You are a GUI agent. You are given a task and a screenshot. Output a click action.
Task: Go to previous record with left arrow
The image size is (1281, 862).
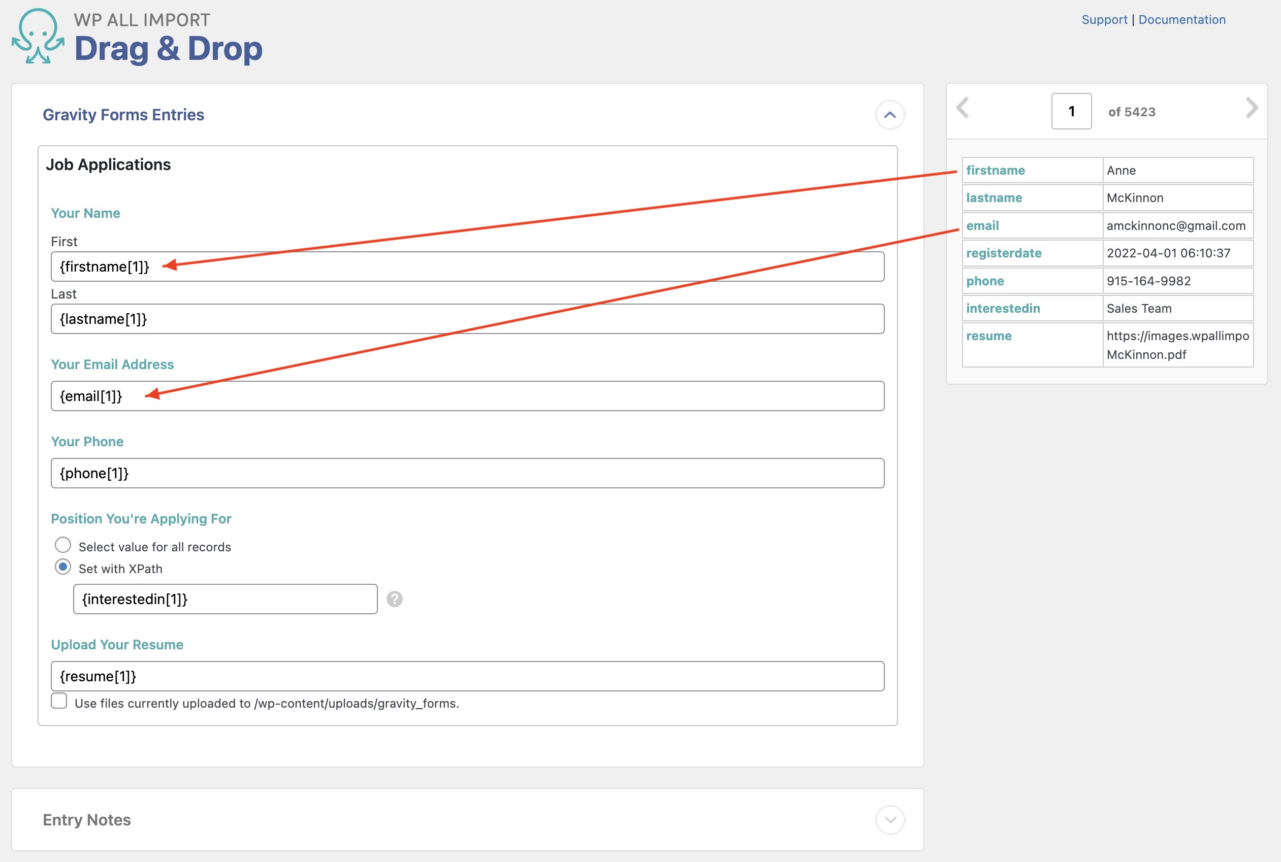point(963,108)
